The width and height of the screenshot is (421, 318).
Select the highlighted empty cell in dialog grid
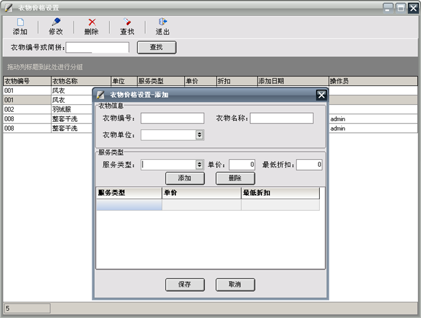(129, 204)
